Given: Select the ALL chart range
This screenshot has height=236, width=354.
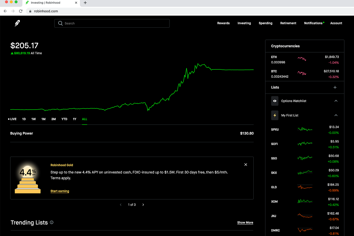Looking at the screenshot, I should (84, 119).
